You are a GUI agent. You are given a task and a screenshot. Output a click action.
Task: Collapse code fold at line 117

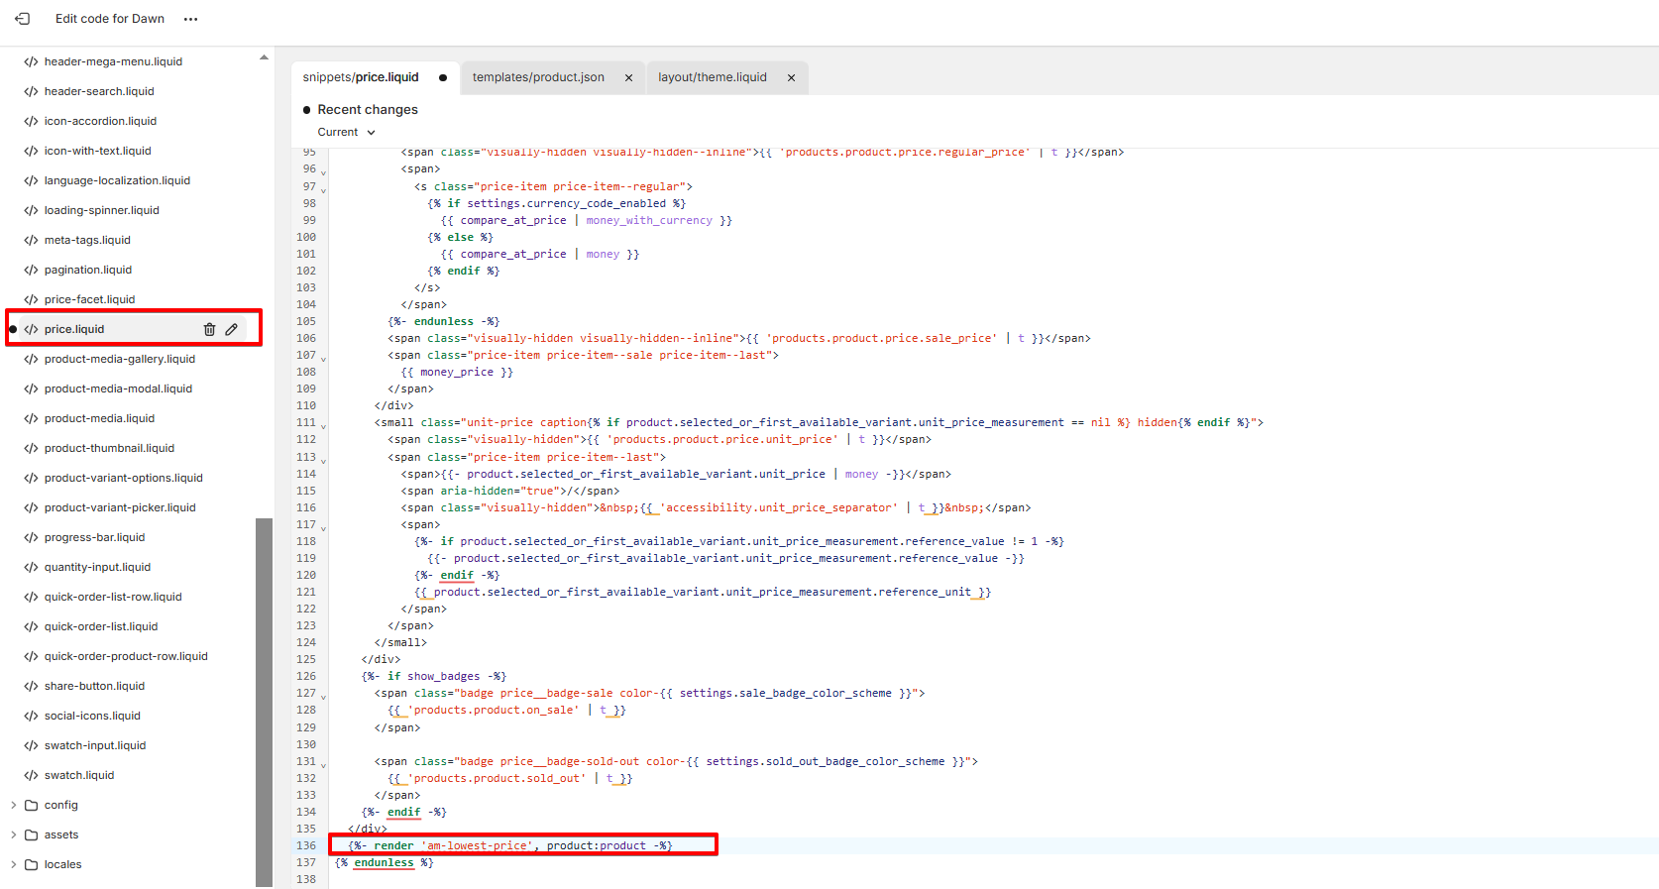(x=323, y=527)
